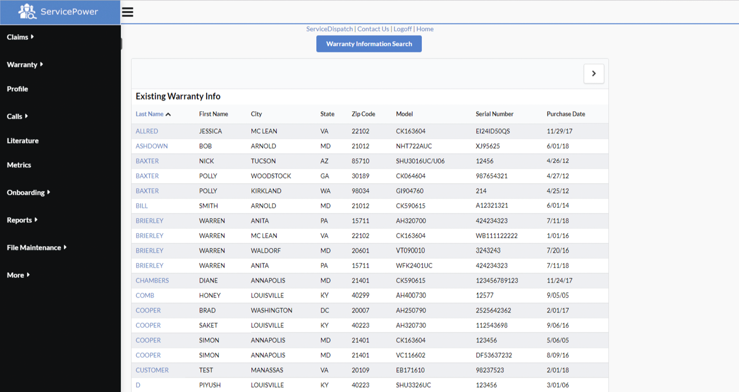Open COOPER record with model CK163604

coord(148,340)
